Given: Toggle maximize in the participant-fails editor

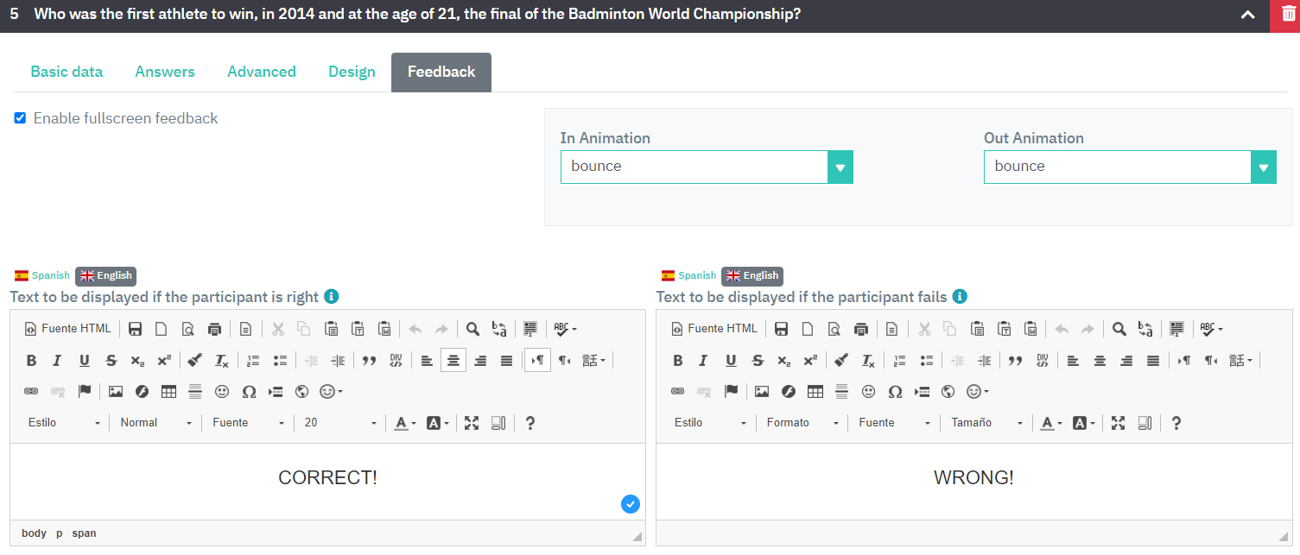Looking at the screenshot, I should tap(1118, 423).
